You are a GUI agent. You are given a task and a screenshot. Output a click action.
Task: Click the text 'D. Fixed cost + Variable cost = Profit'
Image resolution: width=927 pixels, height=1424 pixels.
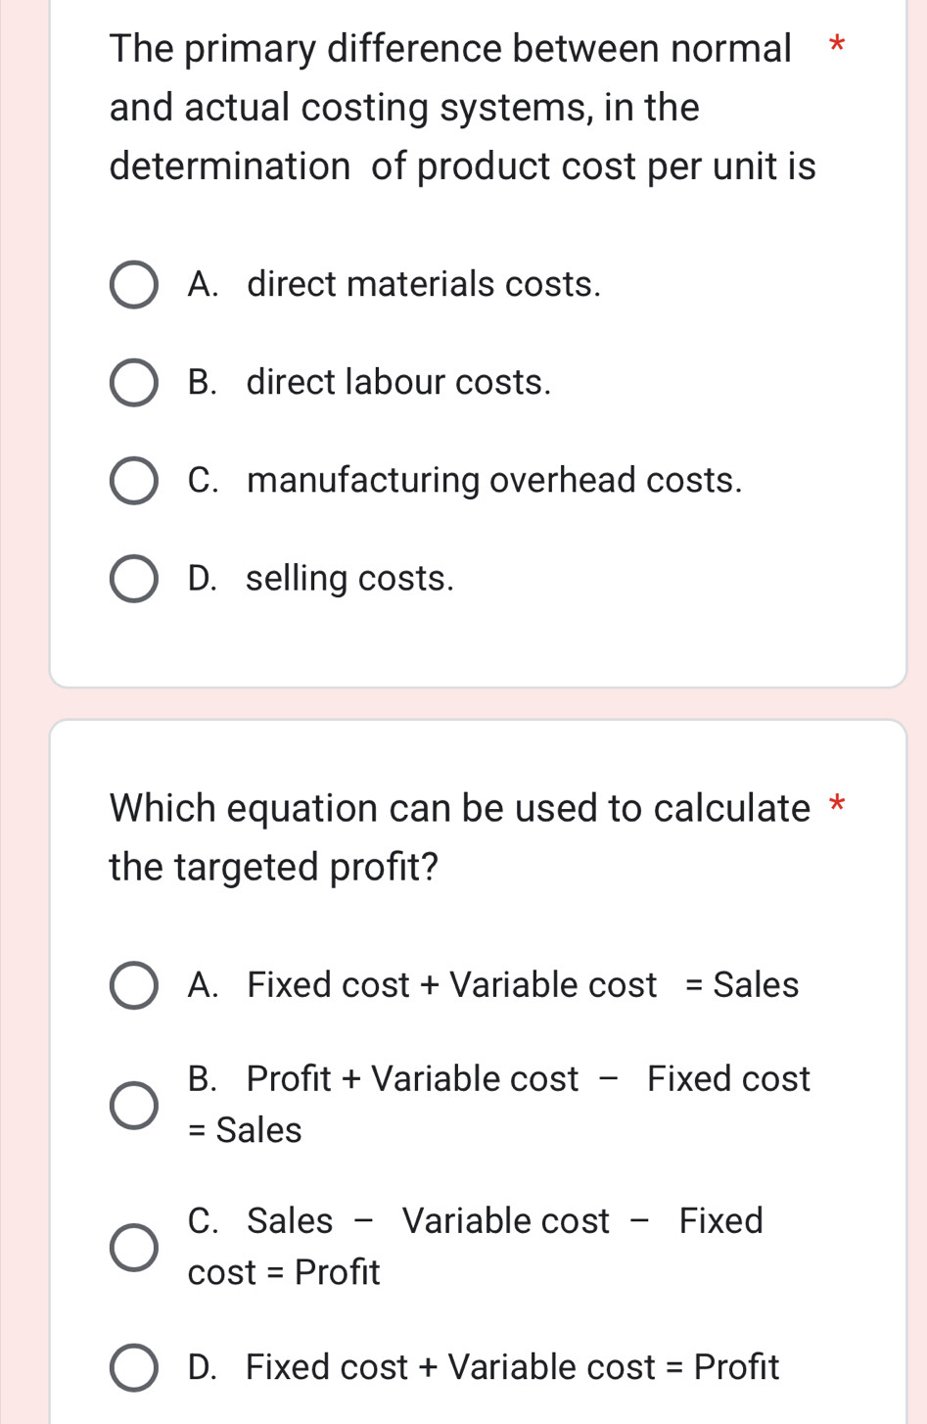484,1366
